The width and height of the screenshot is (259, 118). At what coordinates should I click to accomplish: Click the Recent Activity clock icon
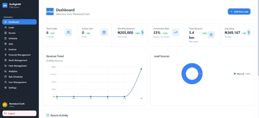tap(48, 115)
